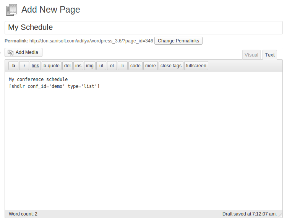Viewport: 287px width, 222px height.
Task: Wrap selection with the code button
Action: [135, 66]
